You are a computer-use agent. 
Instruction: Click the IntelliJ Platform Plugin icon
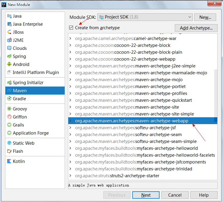pyautogui.click(x=9, y=72)
